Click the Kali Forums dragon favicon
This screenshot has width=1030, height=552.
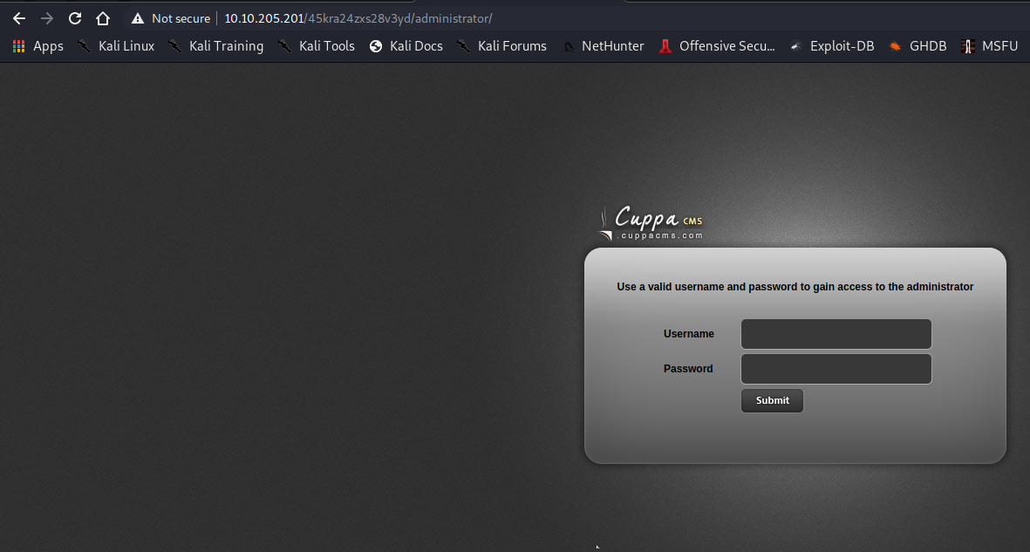tap(464, 46)
